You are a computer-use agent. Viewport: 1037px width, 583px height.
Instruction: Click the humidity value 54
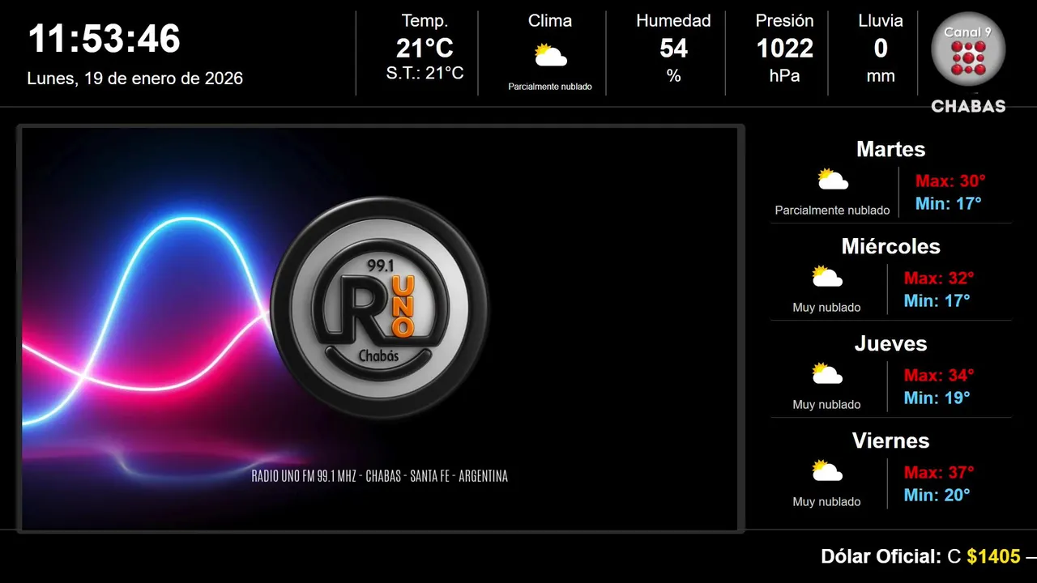tap(673, 49)
